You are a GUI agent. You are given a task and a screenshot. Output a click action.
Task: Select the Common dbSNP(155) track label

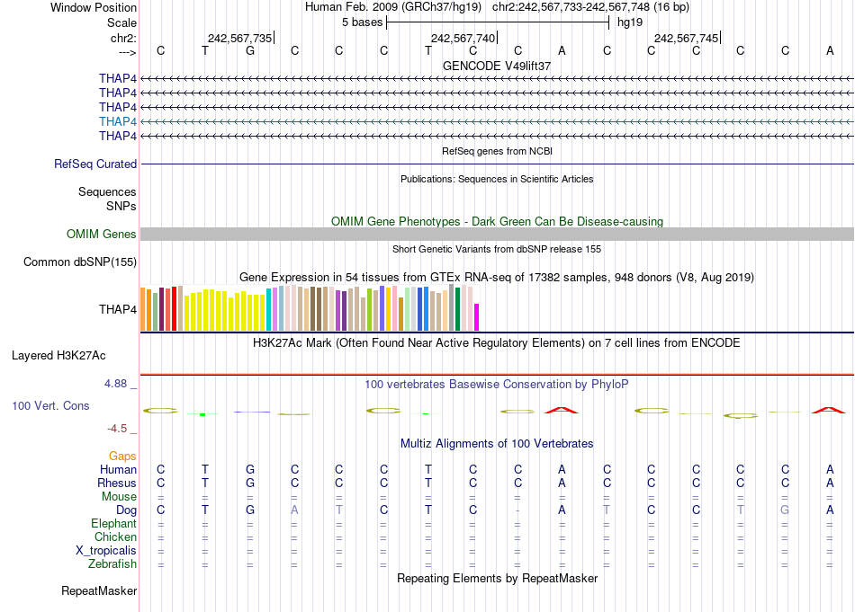[x=80, y=262]
